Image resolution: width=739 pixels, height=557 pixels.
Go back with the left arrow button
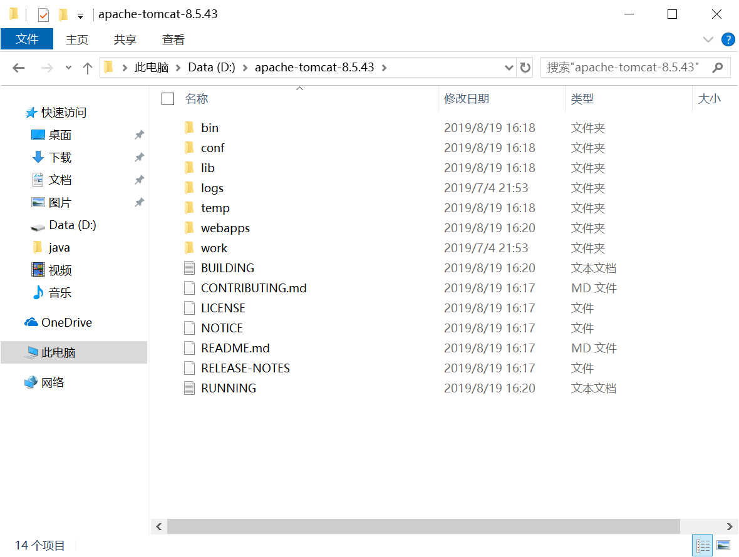pos(18,68)
